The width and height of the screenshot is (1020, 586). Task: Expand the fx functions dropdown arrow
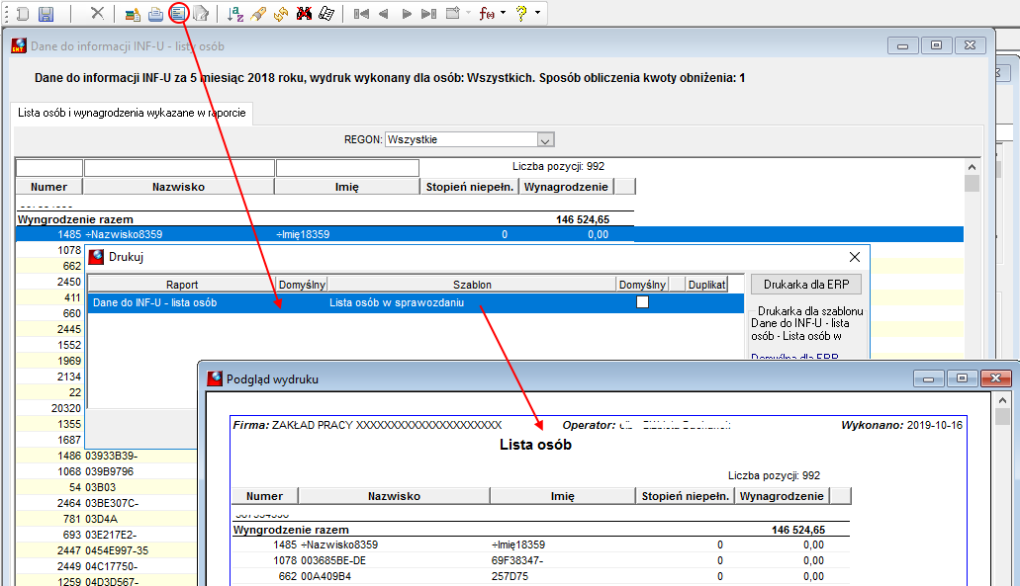click(504, 13)
